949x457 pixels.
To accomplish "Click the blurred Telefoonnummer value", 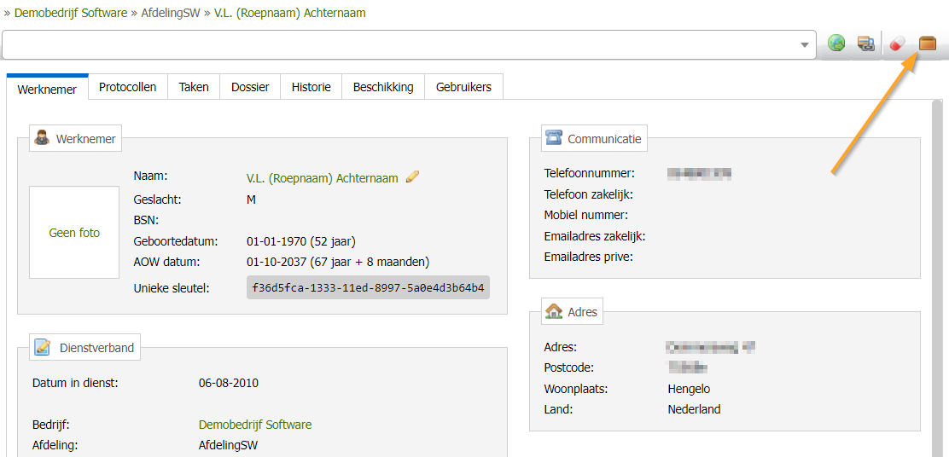I will pyautogui.click(x=699, y=174).
